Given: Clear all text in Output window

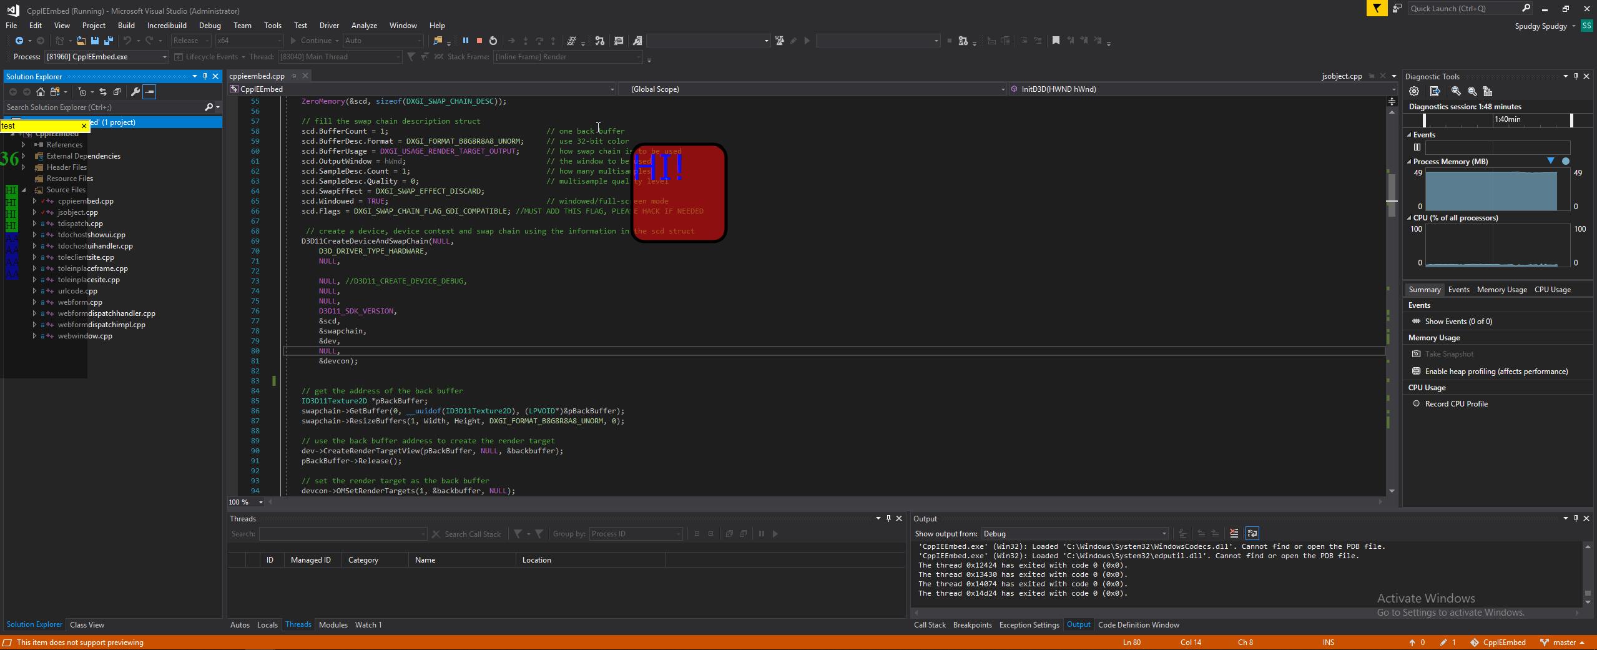Looking at the screenshot, I should pos(1234,533).
